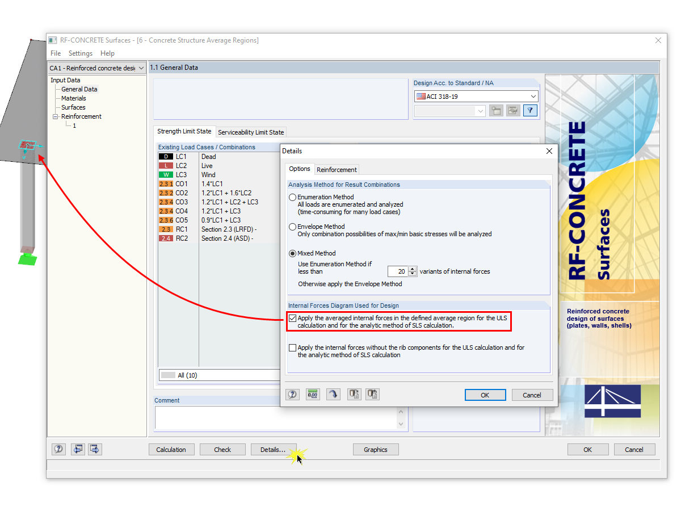Open the empty National Annex dropdown
Viewport: 681px width, 511px height.
click(481, 111)
